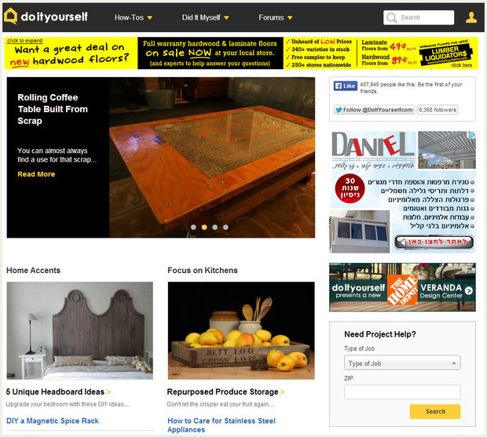Open the headboard ideas thumbnail image
The image size is (487, 437).
pyautogui.click(x=80, y=330)
